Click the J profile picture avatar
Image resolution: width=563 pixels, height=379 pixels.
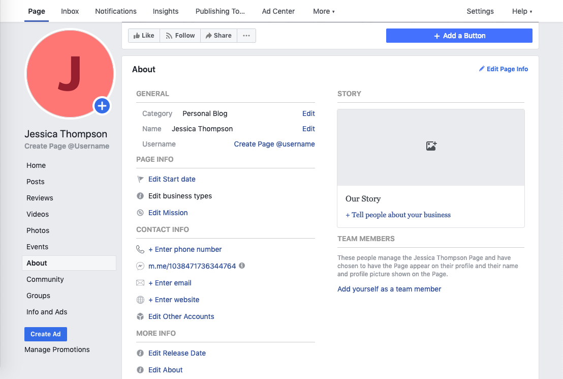[x=70, y=74]
